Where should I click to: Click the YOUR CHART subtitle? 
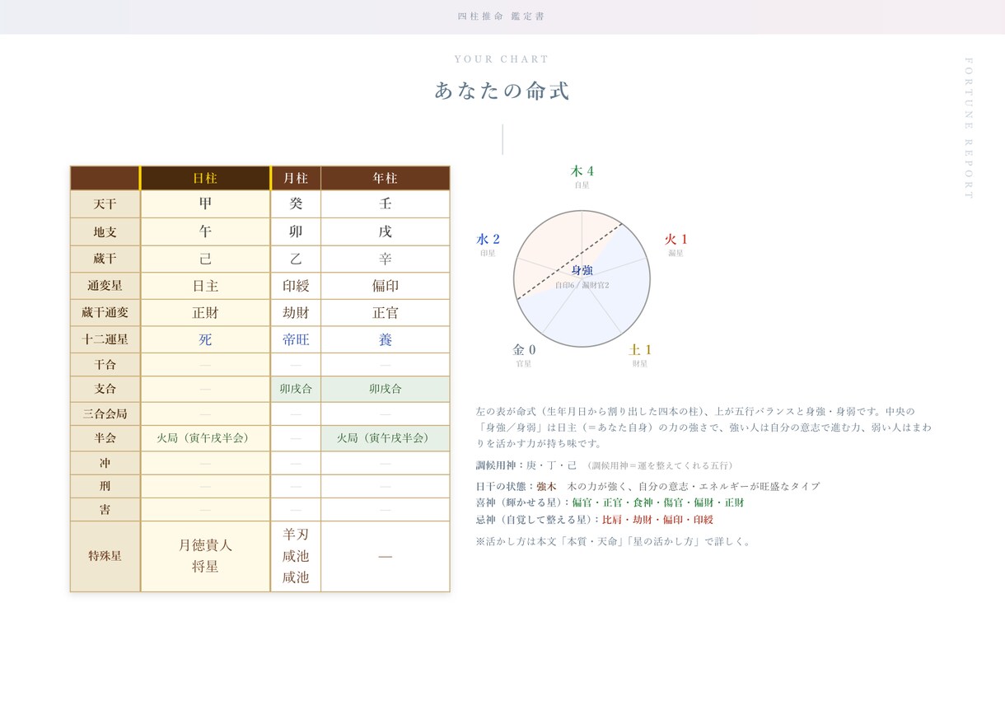pyautogui.click(x=502, y=59)
